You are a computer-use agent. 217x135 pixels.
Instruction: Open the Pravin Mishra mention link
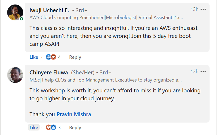click(x=74, y=114)
